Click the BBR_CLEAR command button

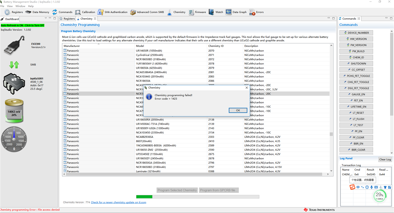click(356, 150)
